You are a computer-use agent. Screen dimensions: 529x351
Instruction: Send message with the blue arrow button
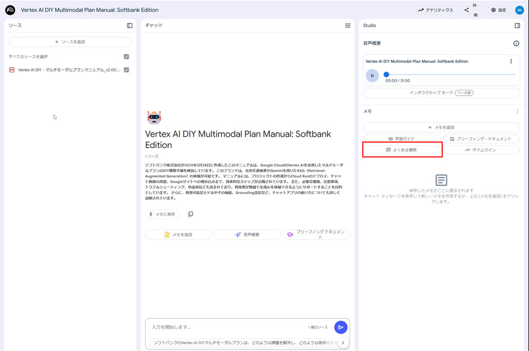[x=341, y=327]
